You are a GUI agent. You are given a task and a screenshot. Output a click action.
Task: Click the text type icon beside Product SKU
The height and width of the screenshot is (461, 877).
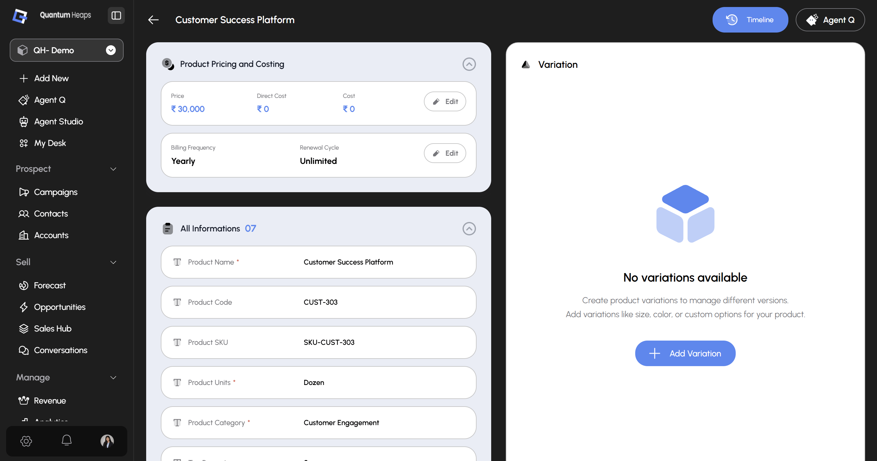pos(177,342)
